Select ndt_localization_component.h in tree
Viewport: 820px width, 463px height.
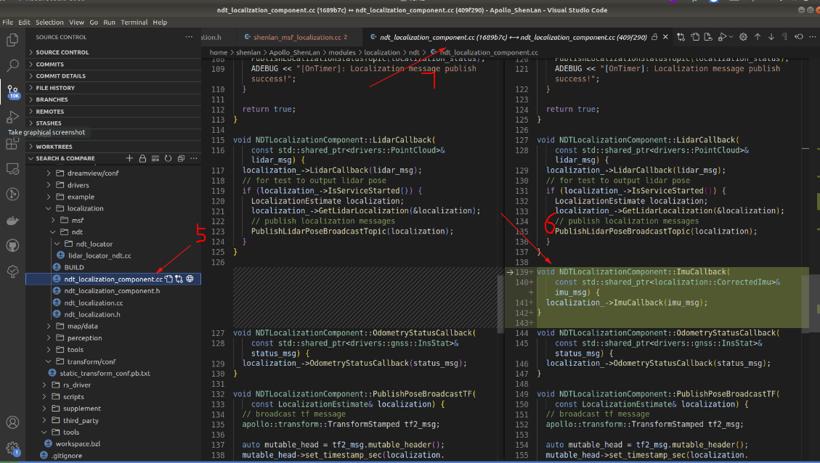(x=113, y=291)
